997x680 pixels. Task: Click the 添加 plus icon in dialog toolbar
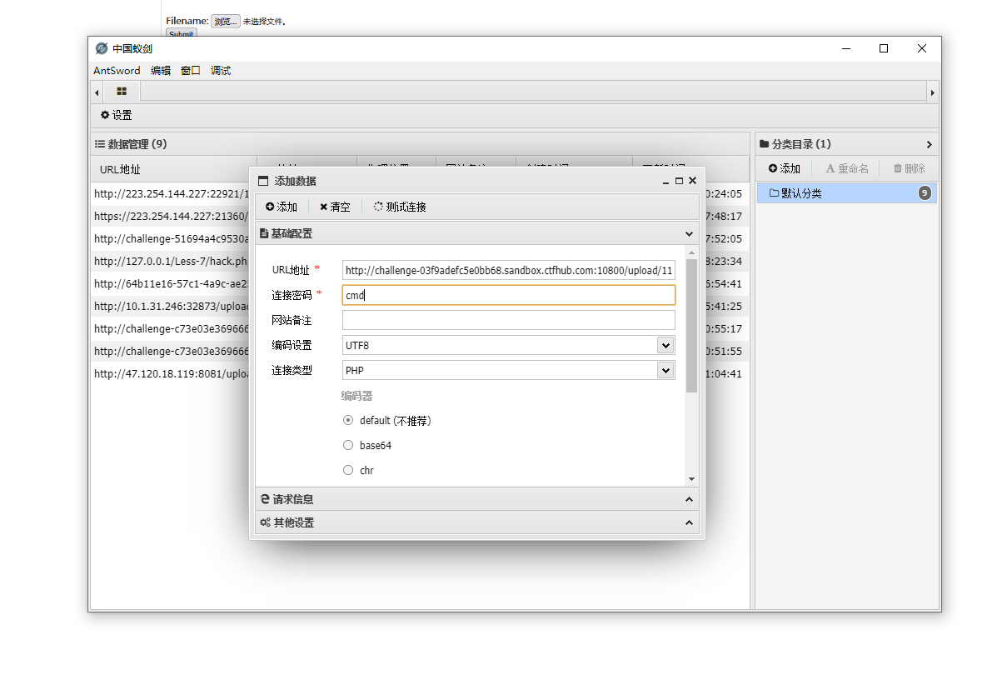pos(282,207)
